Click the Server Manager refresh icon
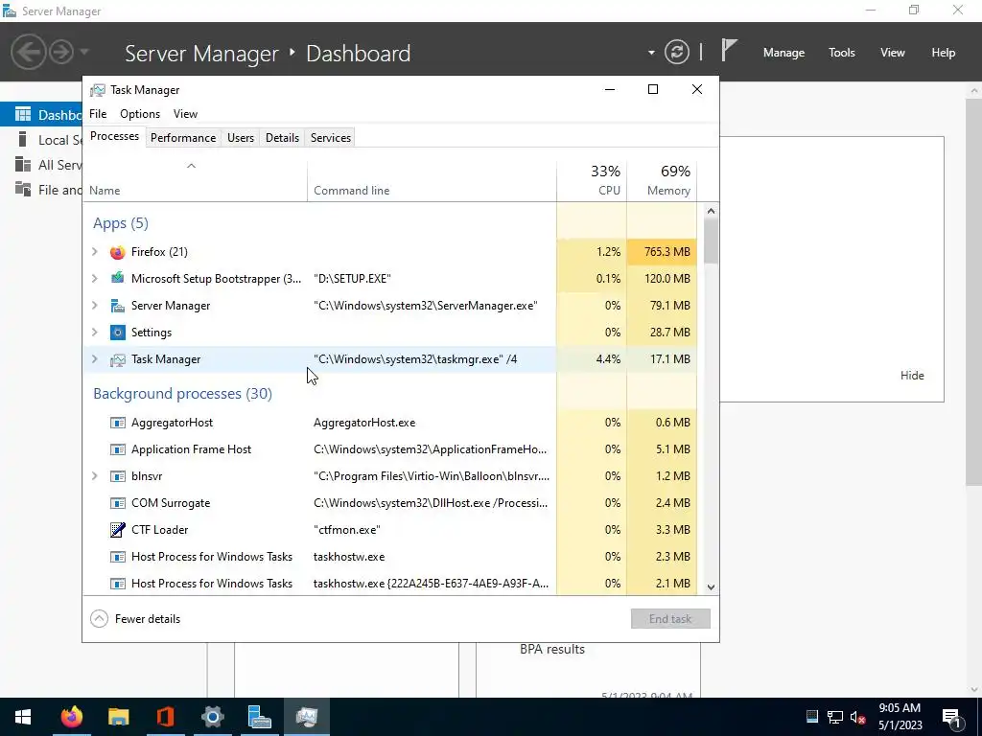Viewport: 982px width, 736px height. click(x=676, y=52)
